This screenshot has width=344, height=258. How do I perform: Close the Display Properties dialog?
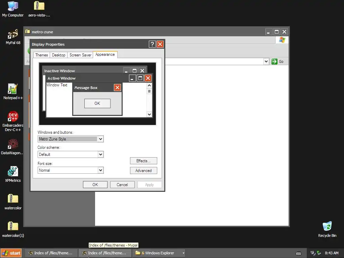point(160,44)
